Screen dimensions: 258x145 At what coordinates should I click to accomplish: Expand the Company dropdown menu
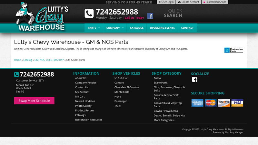tap(115, 28)
